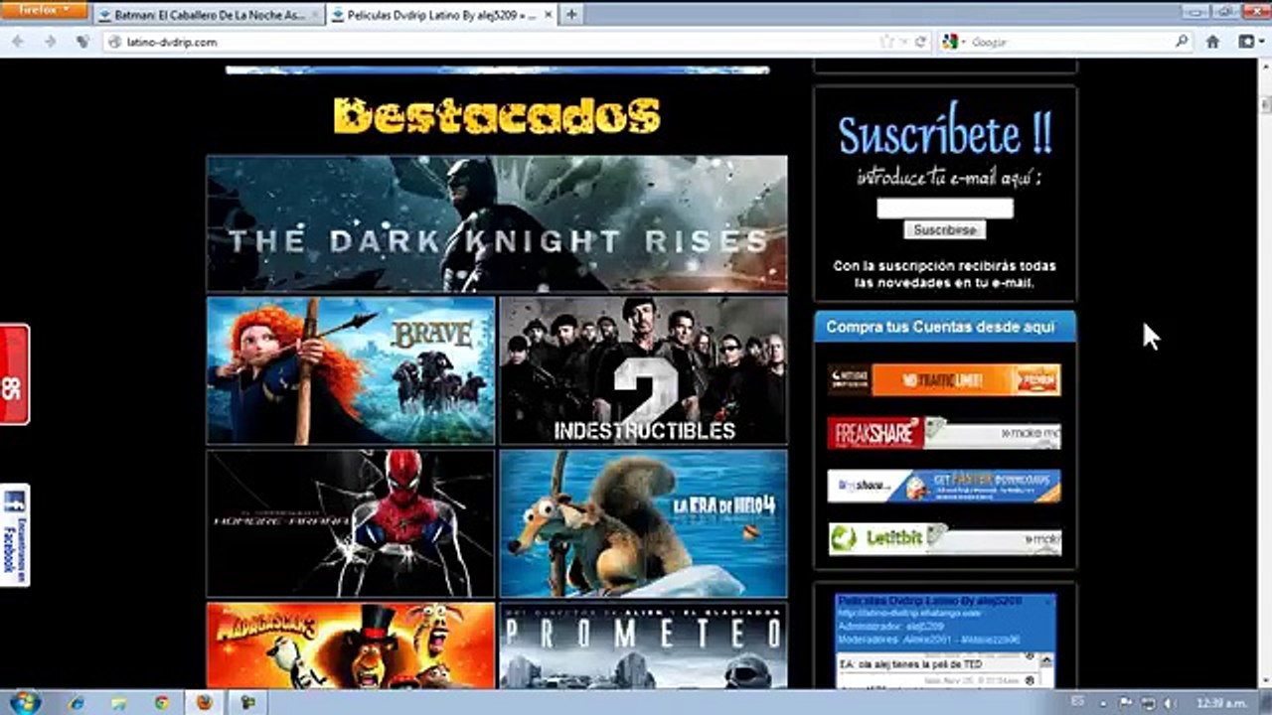Open the Get Faster Downloads banner

click(x=944, y=486)
